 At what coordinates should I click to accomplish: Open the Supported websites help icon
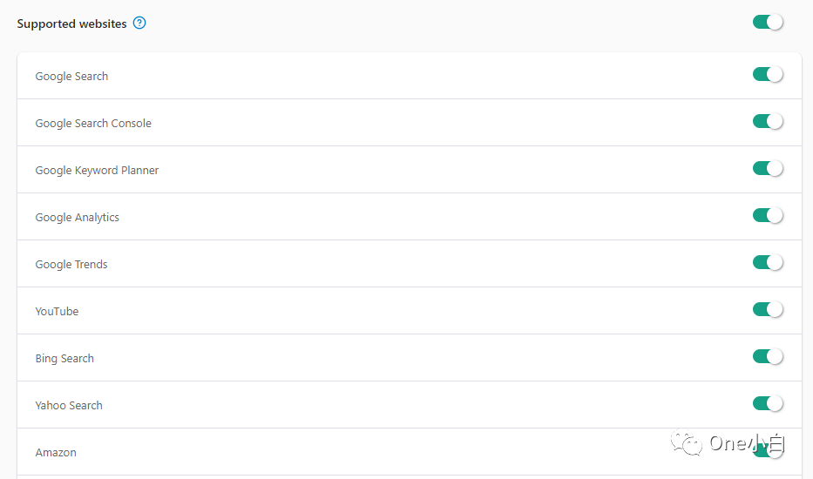139,23
